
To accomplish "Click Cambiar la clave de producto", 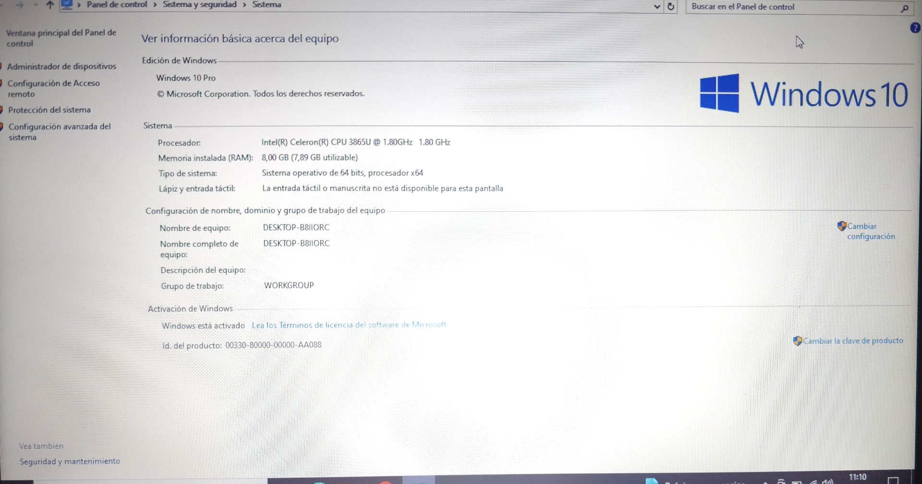I will coord(853,340).
